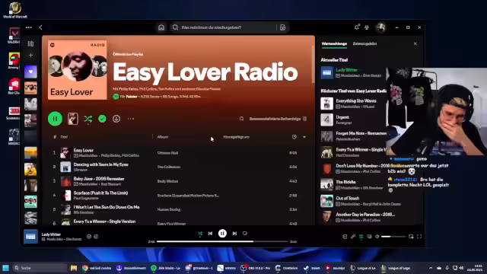Go back with the left arrow
This screenshot has height=274, width=487.
point(40,27)
